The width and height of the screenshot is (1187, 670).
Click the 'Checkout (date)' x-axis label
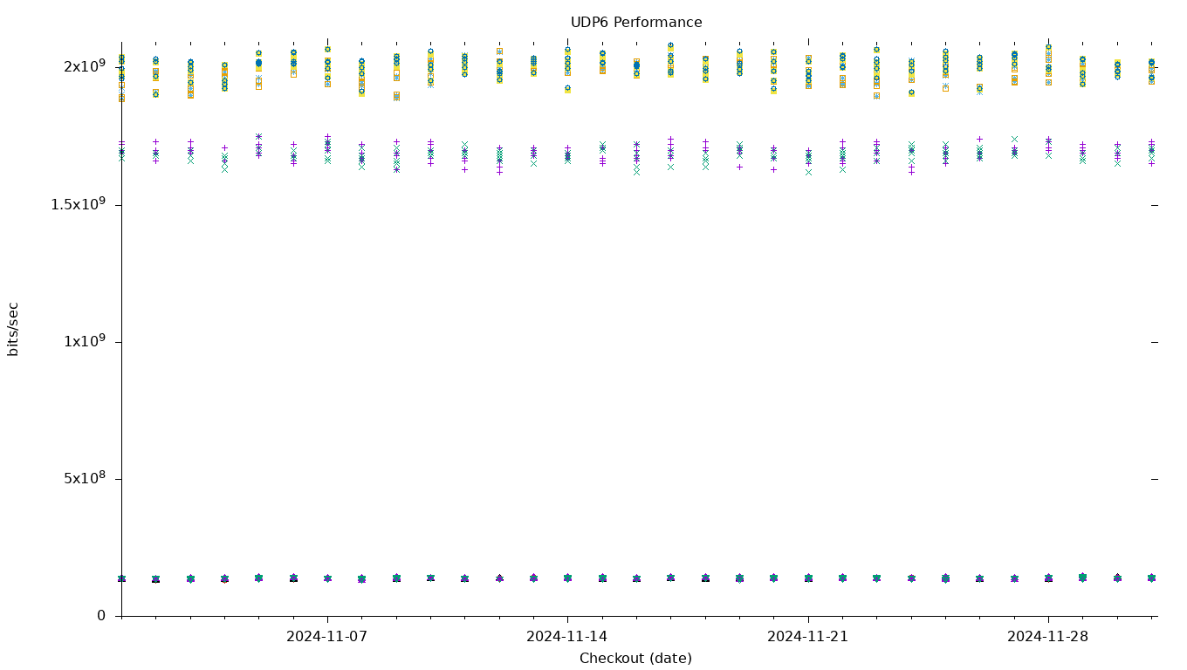(635, 658)
